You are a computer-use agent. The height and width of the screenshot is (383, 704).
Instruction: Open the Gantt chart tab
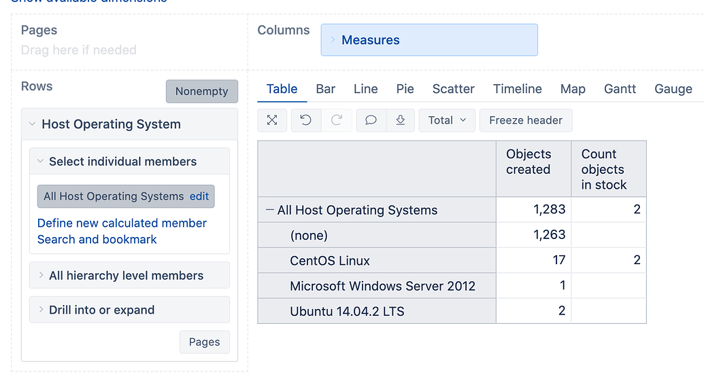pyautogui.click(x=620, y=89)
